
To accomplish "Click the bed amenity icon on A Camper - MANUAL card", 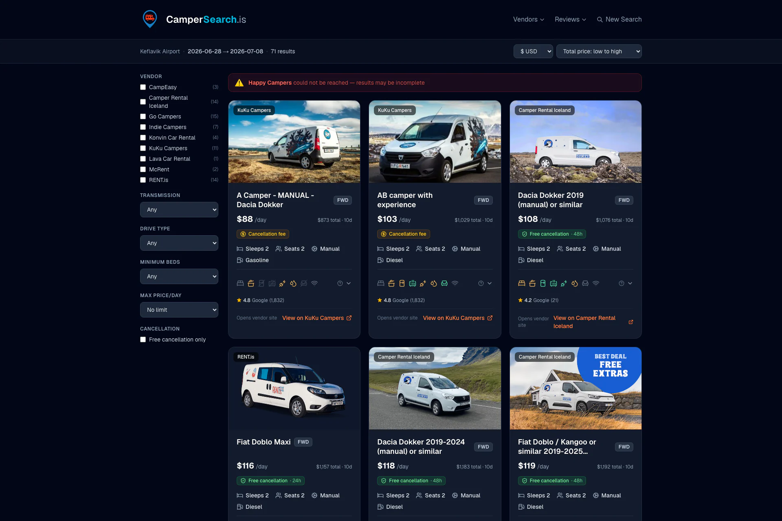I will pos(240,283).
